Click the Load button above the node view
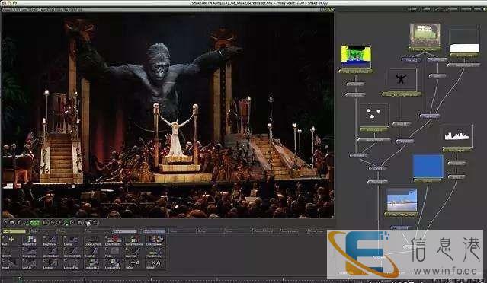Viewport: 487px width, 283px height. (412, 9)
